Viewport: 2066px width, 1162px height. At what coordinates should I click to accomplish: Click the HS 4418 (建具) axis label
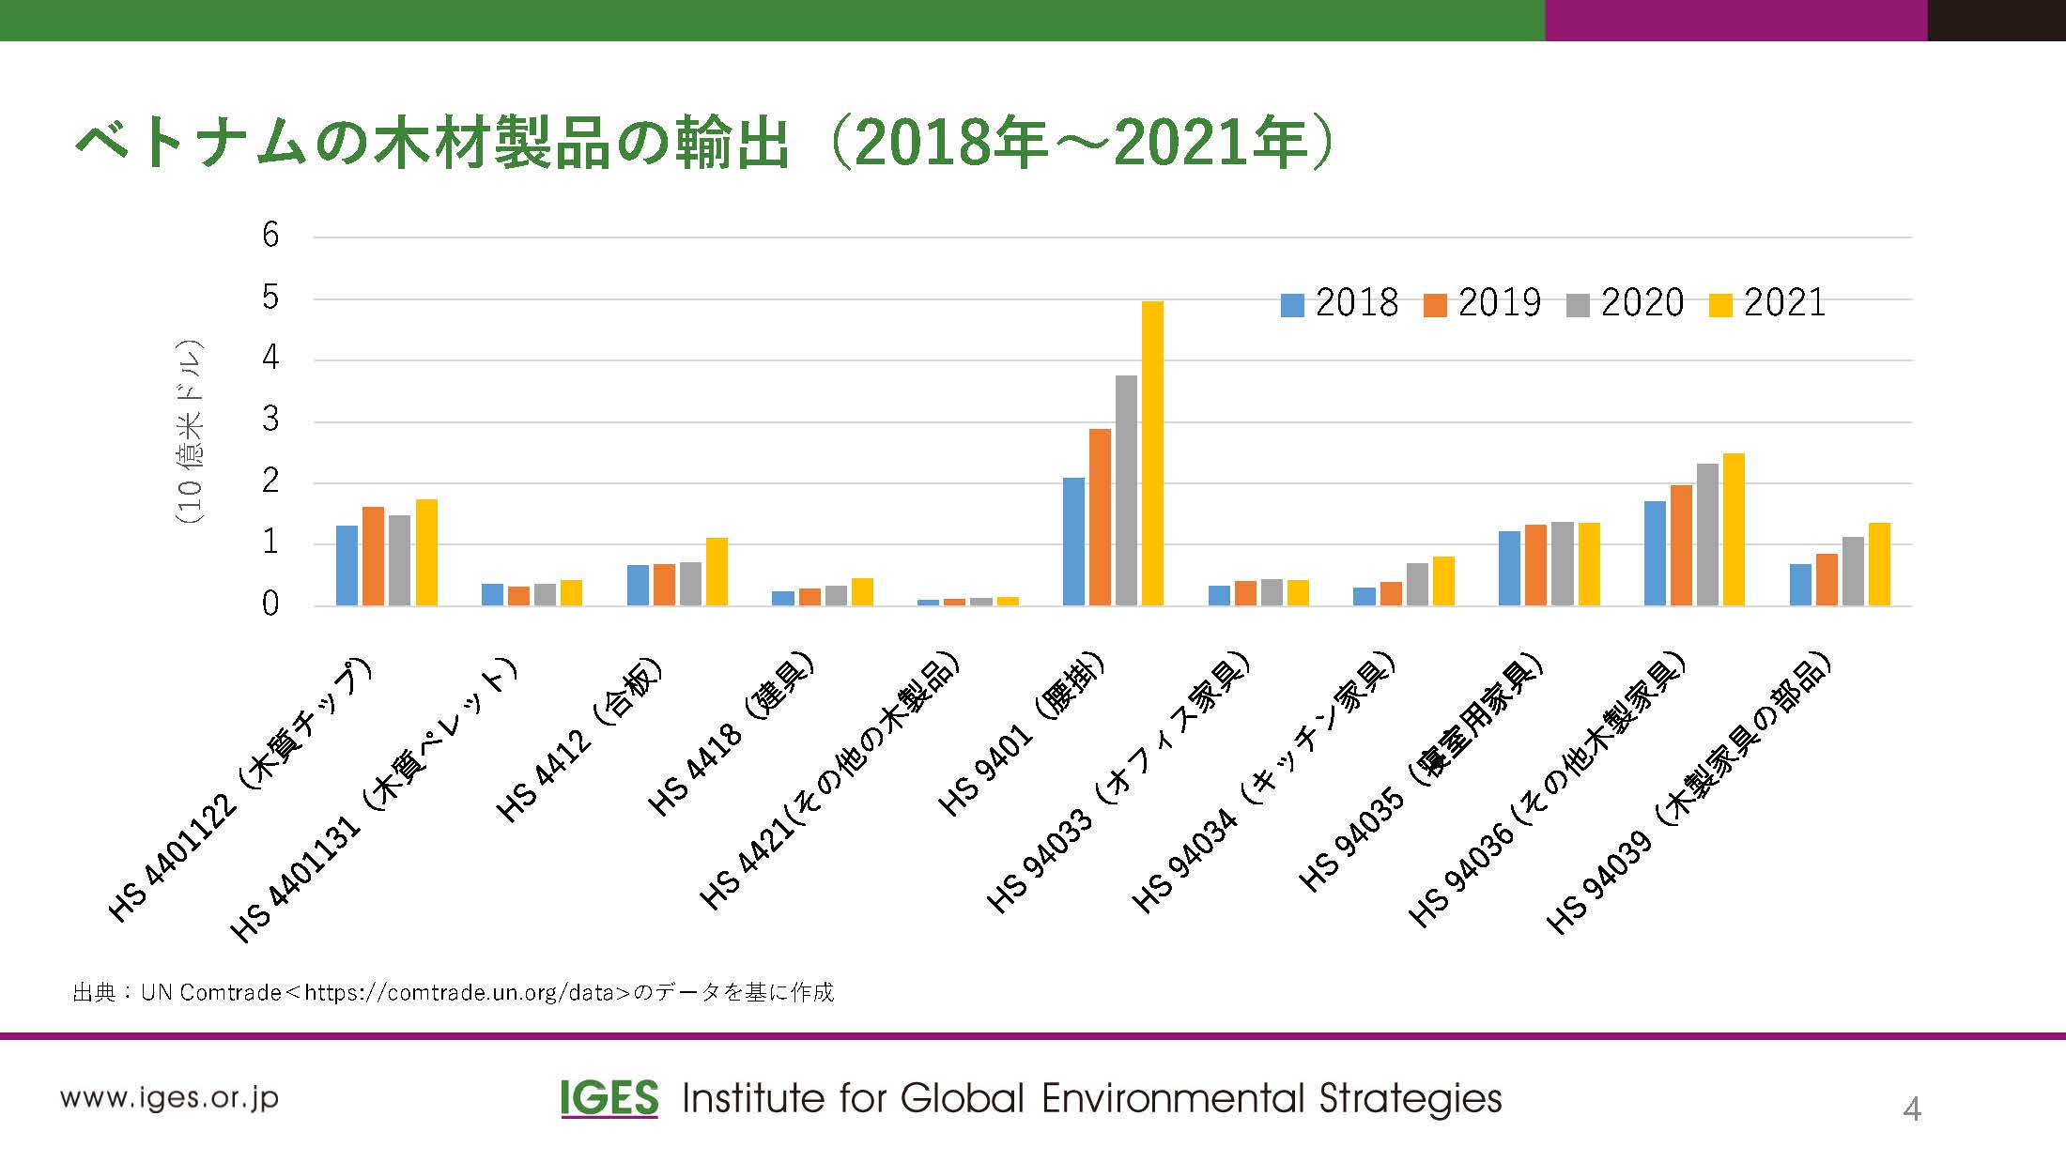point(732,734)
